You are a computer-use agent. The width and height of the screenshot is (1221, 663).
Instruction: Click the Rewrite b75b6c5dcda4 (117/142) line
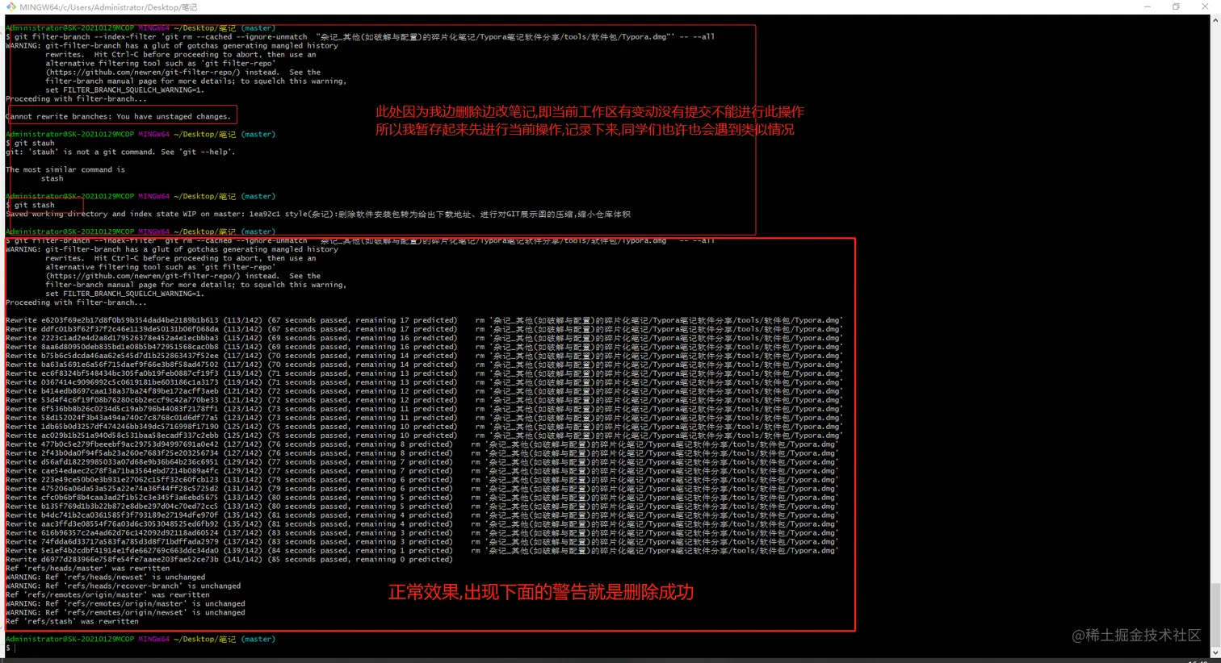[425, 356]
